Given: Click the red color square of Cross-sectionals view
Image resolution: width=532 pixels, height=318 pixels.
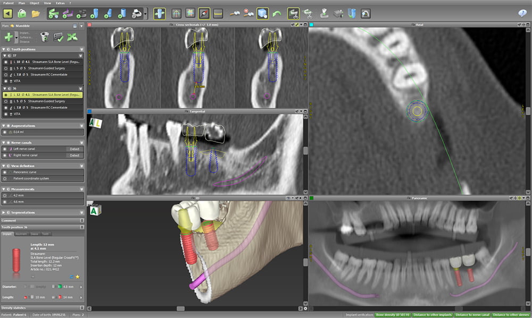Looking at the screenshot, I should click(89, 24).
